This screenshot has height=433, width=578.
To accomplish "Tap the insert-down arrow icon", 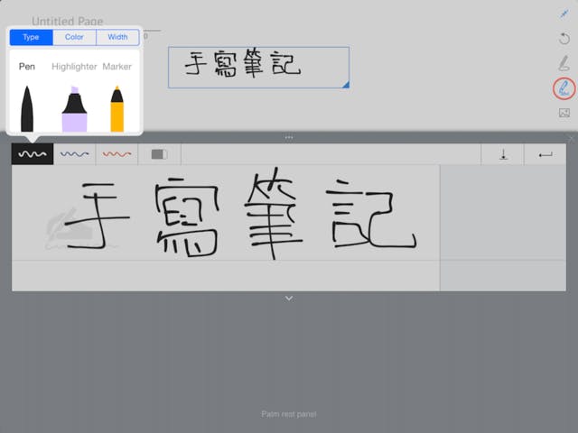I will [503, 154].
